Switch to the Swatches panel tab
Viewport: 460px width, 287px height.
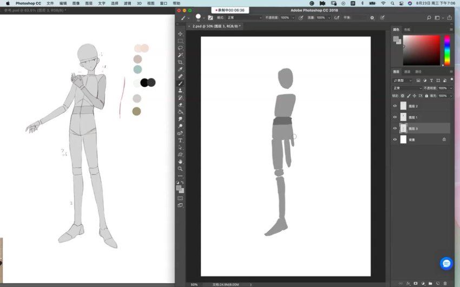tap(407, 30)
